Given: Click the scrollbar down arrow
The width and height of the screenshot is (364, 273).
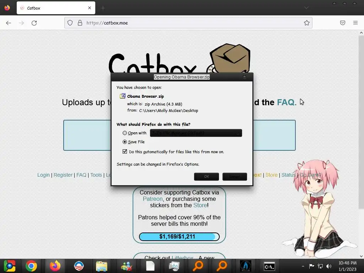Looking at the screenshot, I should coord(361,256).
